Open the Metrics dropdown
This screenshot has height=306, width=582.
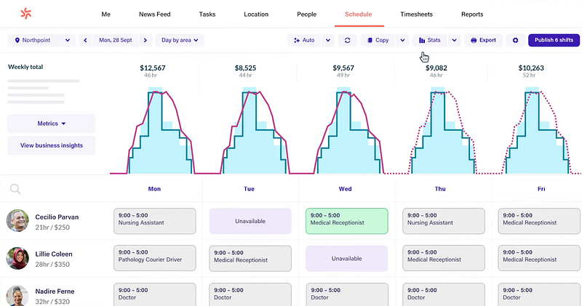tap(51, 124)
